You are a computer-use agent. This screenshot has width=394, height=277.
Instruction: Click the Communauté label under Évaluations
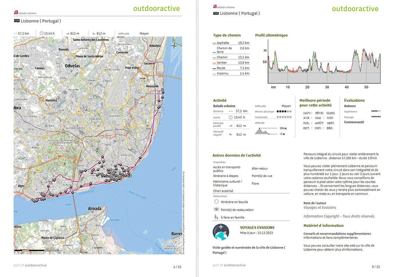pos(354,122)
